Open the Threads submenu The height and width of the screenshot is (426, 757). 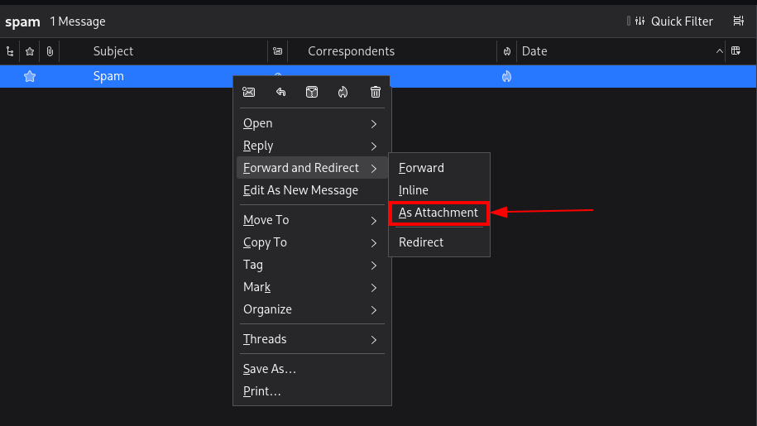tap(311, 339)
